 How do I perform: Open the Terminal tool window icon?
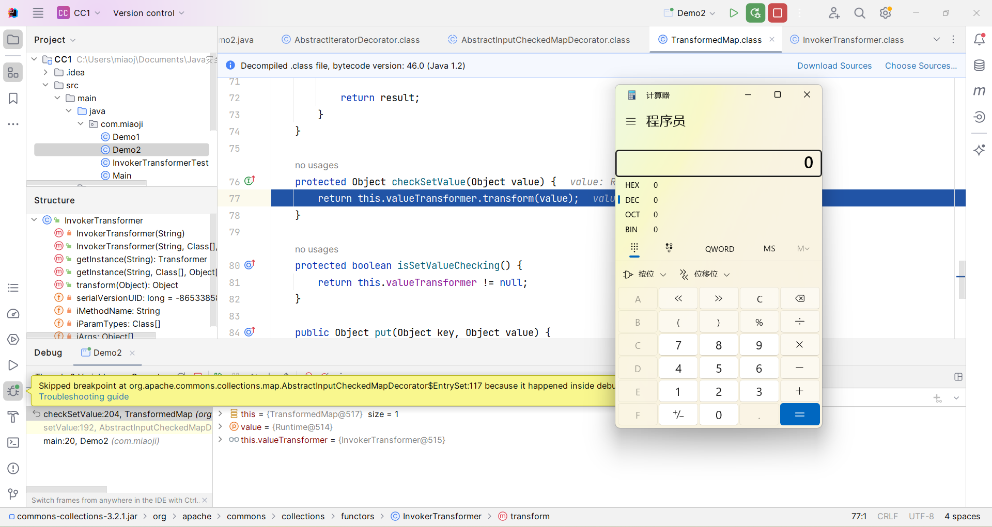click(13, 443)
